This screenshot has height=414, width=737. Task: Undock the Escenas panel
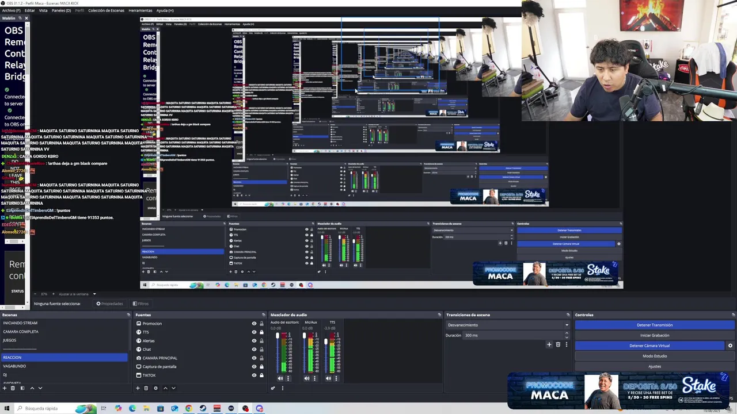point(128,315)
